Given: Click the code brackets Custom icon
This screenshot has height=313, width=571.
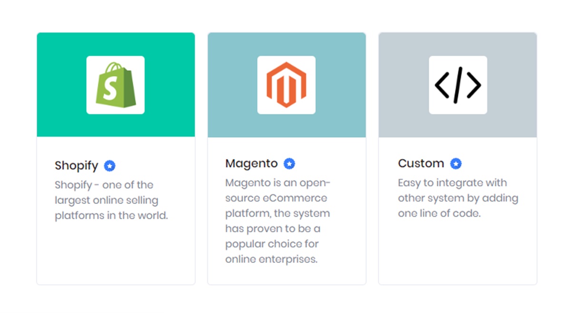Looking at the screenshot, I should [x=458, y=85].
